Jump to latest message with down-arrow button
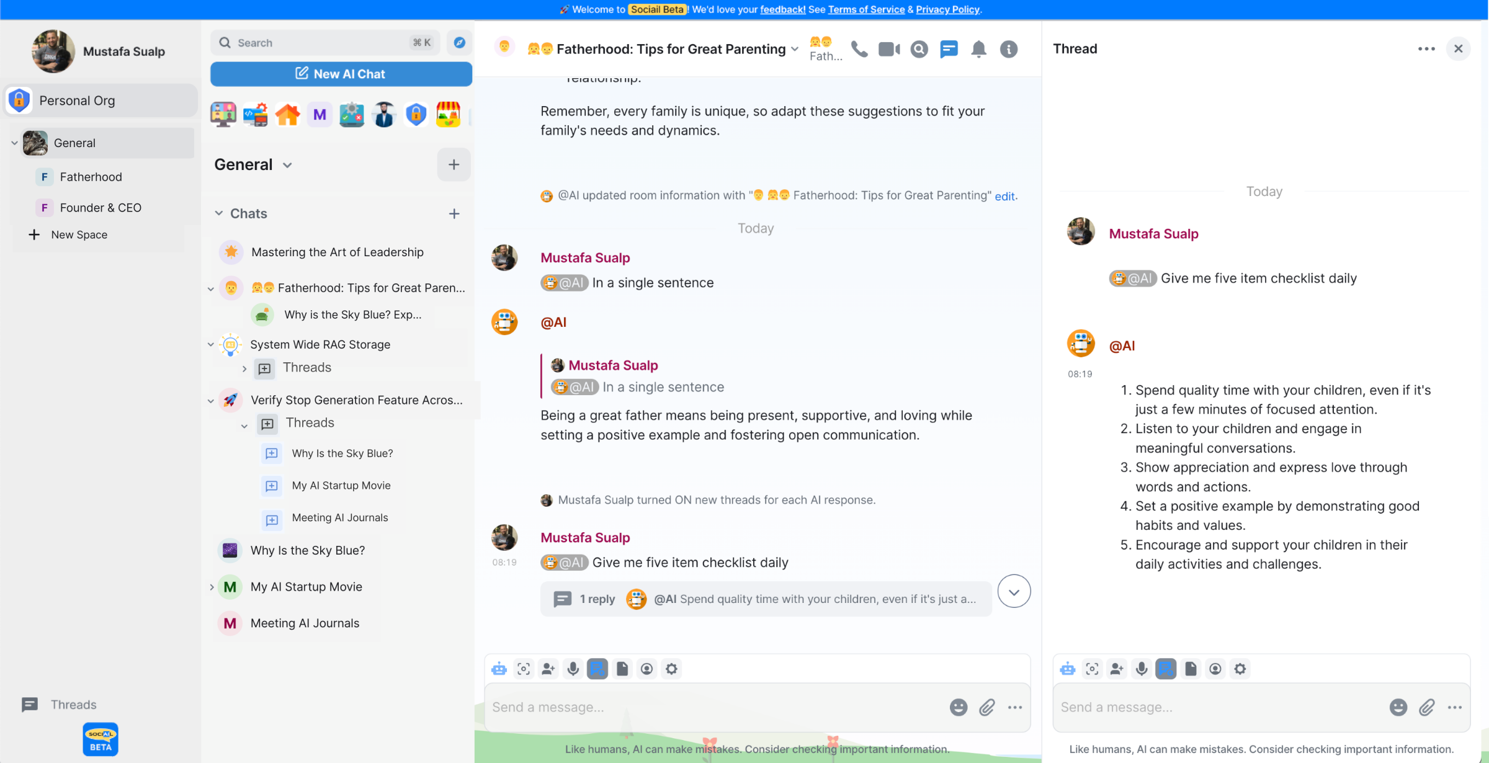This screenshot has width=1489, height=763. coord(1014,592)
